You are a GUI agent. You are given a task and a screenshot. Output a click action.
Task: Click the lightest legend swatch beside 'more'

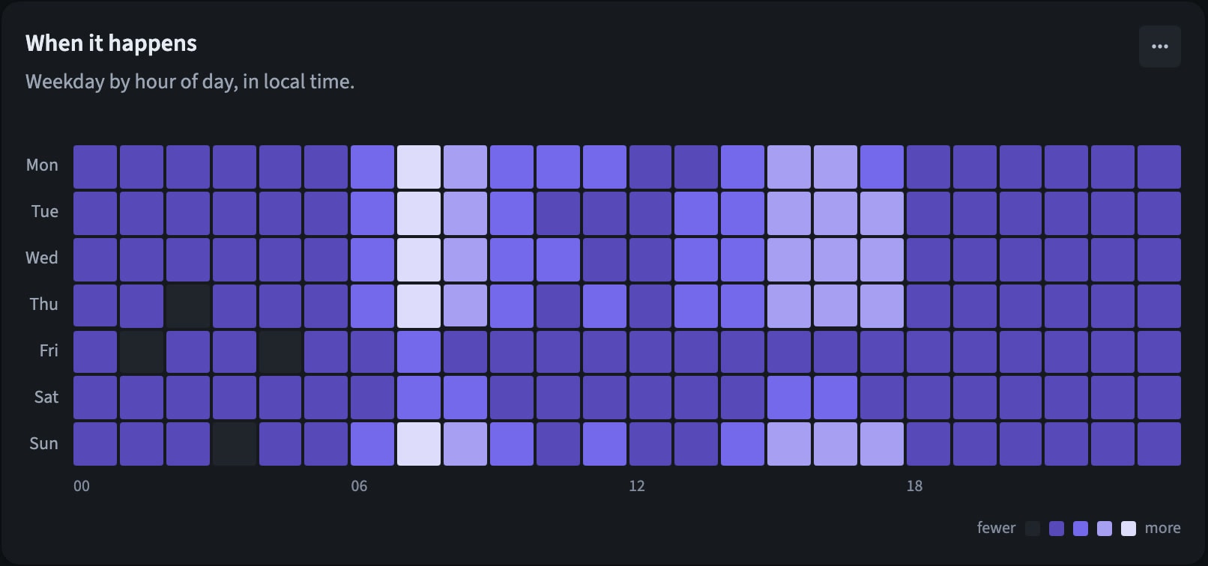pos(1129,529)
